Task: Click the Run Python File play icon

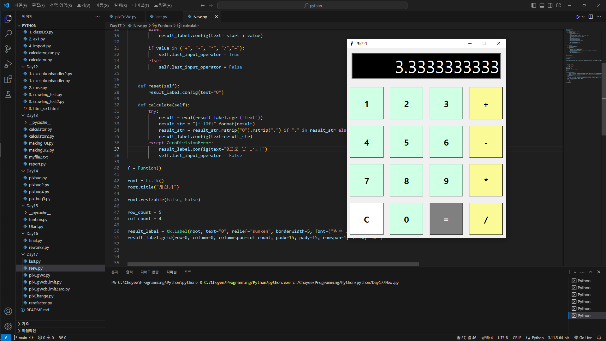Action: pyautogui.click(x=578, y=17)
